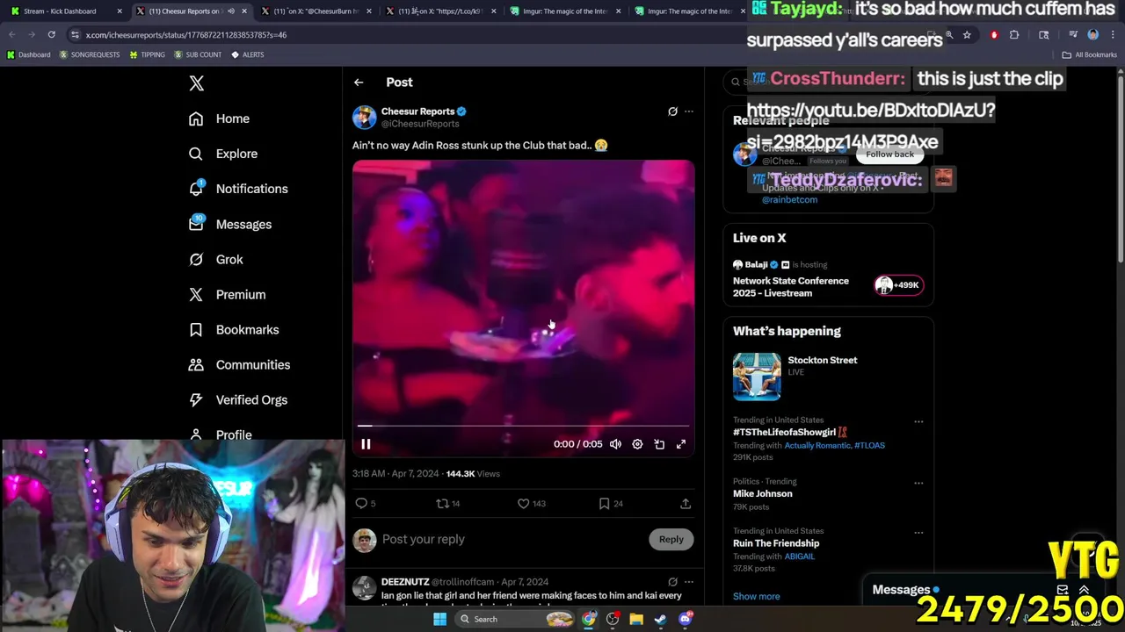1125x632 pixels.
Task: Toggle picture-in-picture on the video
Action: [659, 444]
